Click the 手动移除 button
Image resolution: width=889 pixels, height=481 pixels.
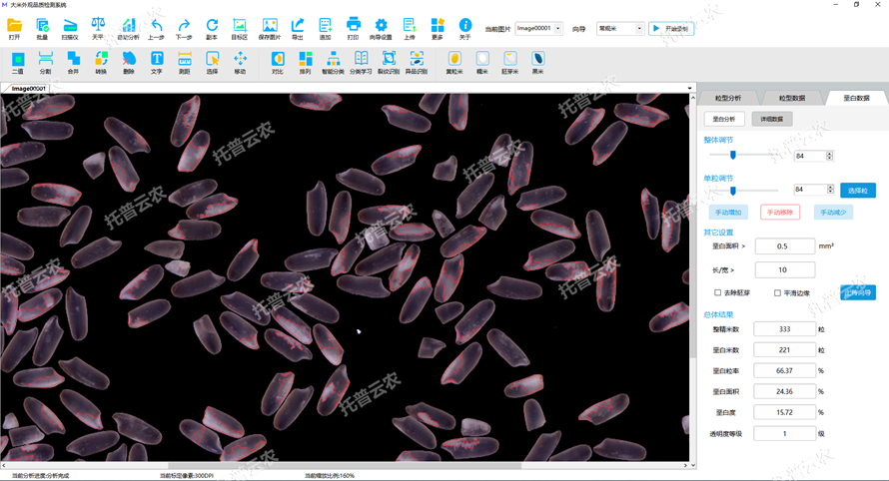(780, 213)
